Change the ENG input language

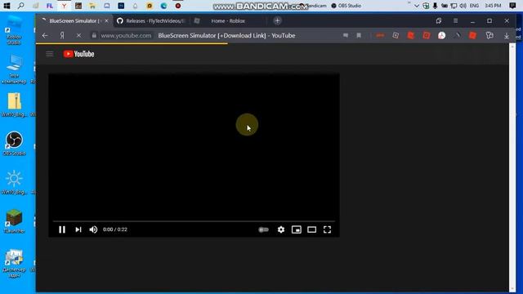(x=474, y=6)
